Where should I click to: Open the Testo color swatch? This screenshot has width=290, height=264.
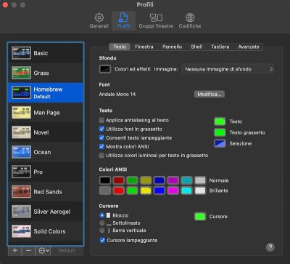220,121
